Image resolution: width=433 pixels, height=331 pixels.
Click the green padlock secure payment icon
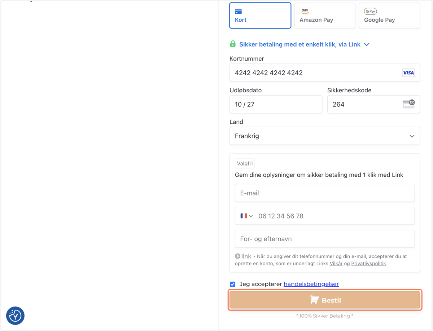233,44
